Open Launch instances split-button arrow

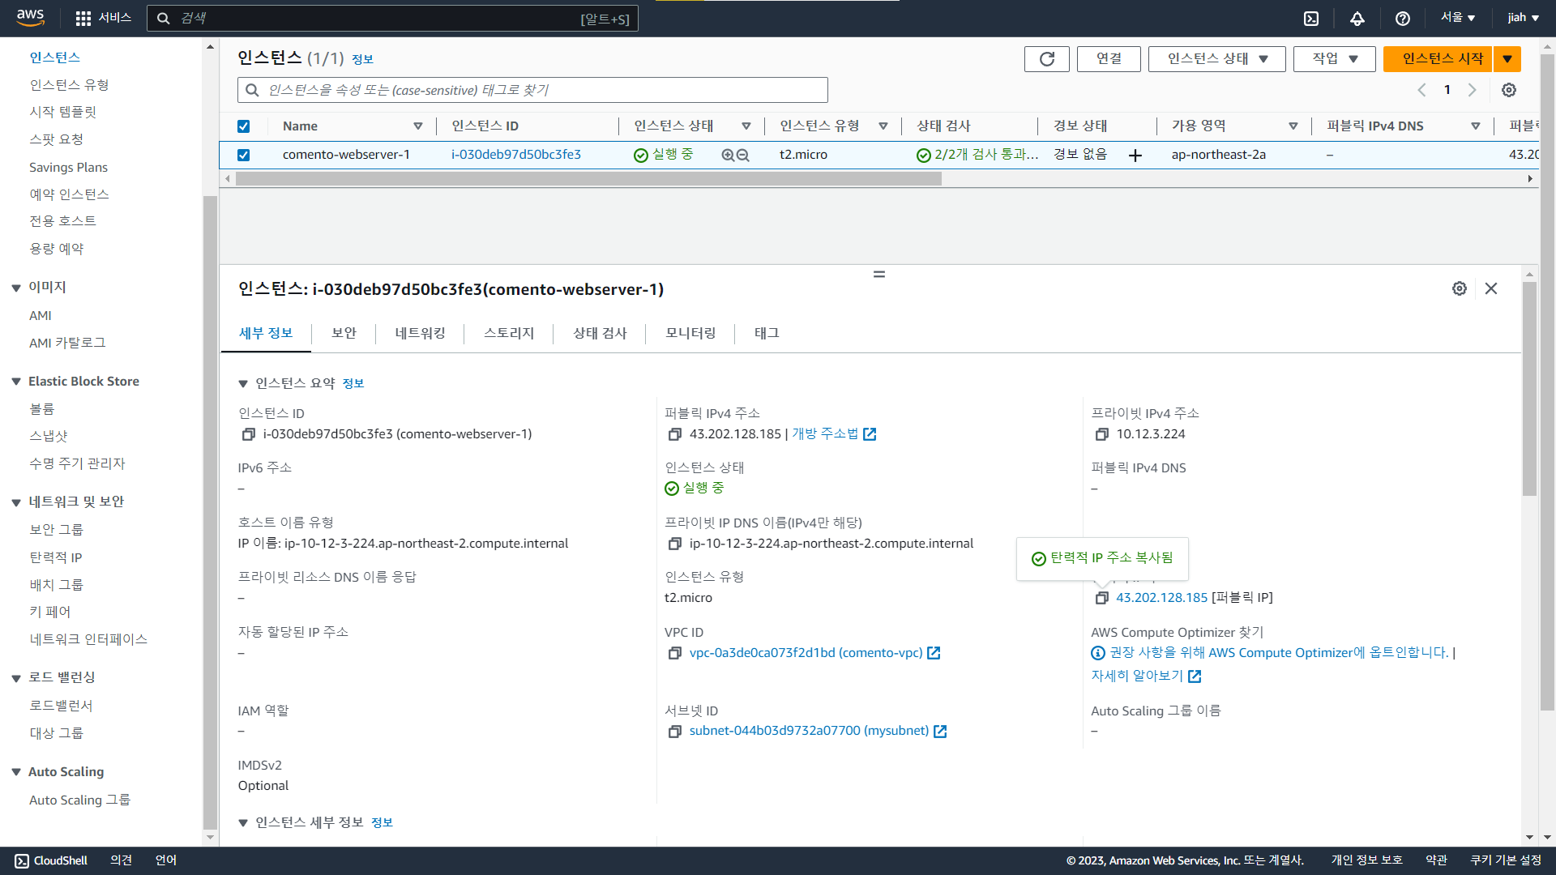1507,59
